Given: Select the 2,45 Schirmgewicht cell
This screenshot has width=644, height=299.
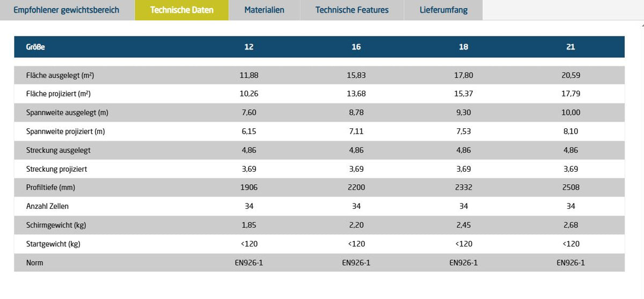Looking at the screenshot, I should (464, 225).
